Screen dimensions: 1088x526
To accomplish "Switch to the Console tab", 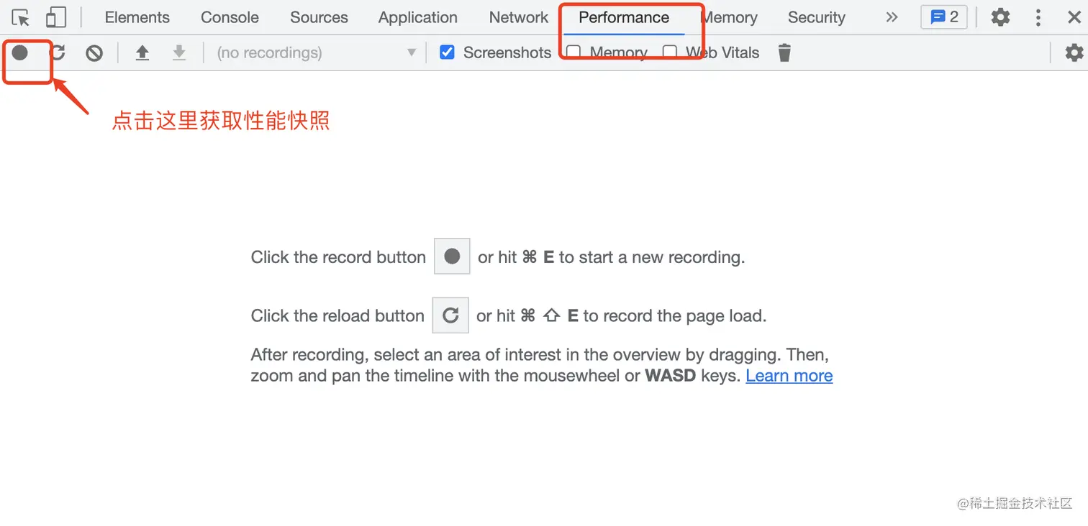I will point(230,17).
